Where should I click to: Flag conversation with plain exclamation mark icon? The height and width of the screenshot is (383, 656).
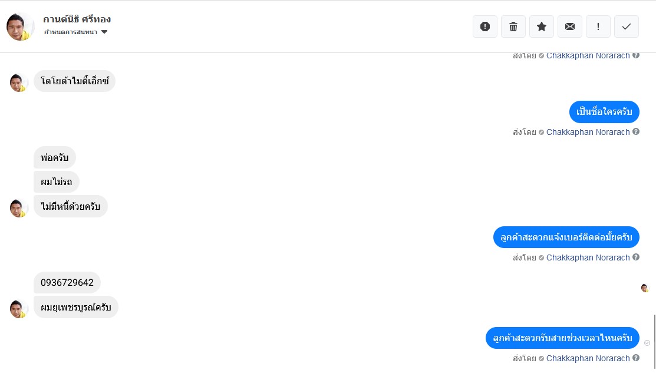(598, 27)
